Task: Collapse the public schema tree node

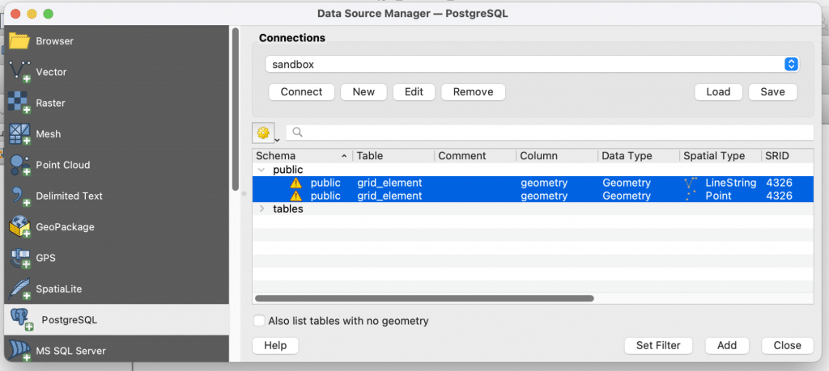Action: [x=261, y=170]
